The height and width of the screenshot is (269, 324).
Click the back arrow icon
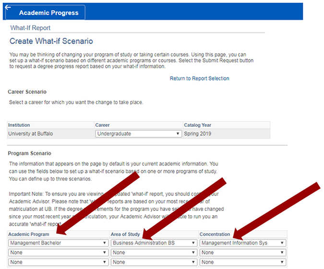(8, 7)
